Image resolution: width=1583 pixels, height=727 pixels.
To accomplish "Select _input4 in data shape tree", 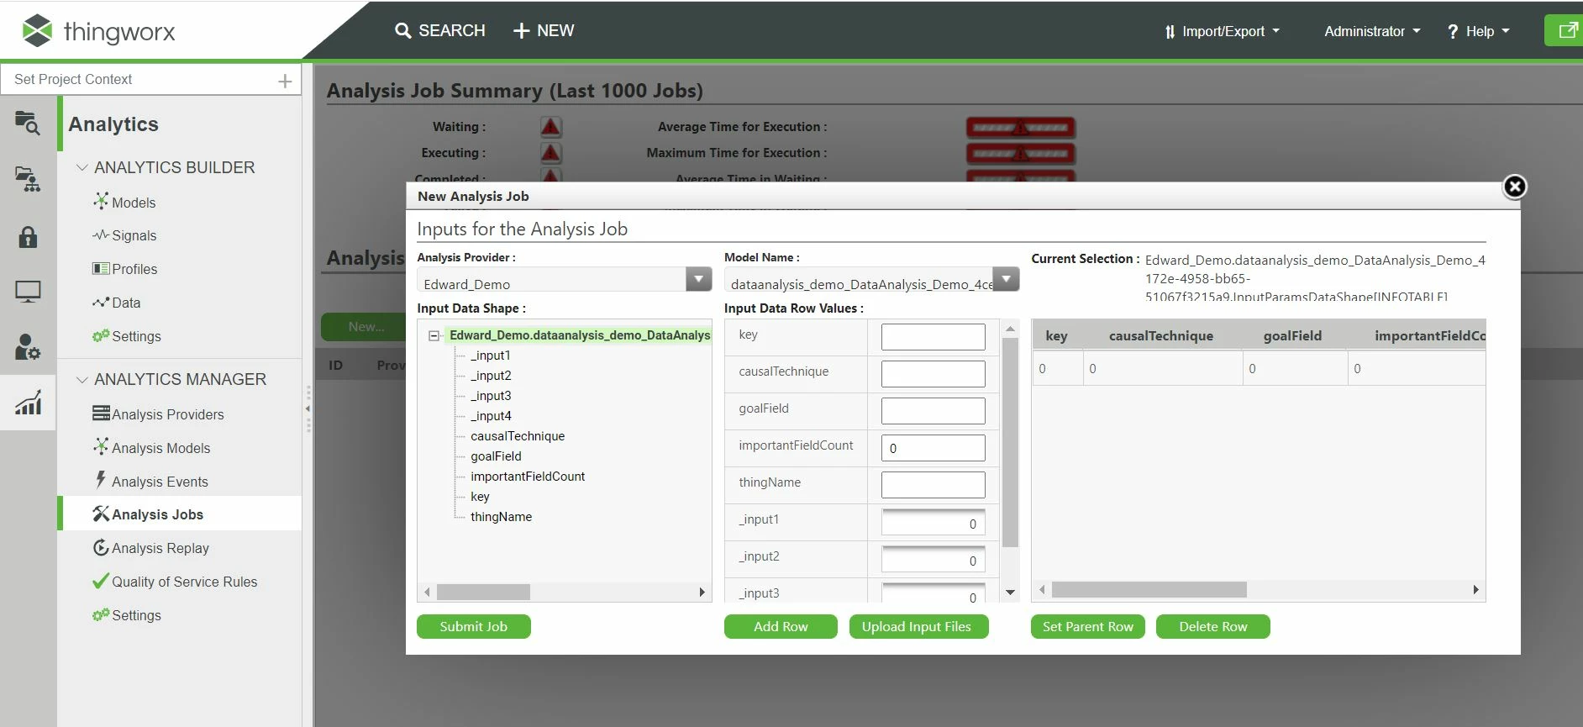I will click(491, 416).
